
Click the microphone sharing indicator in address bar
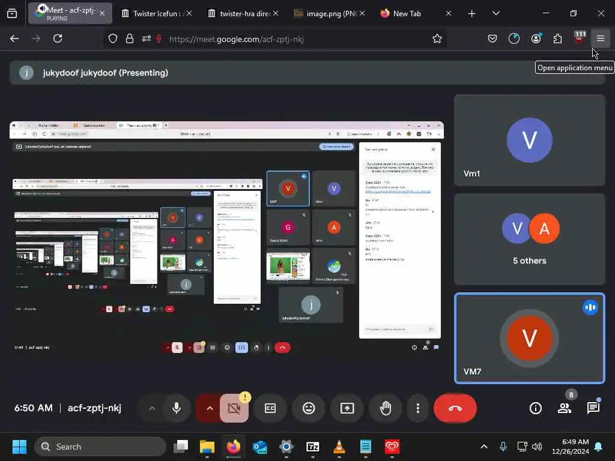(x=159, y=38)
